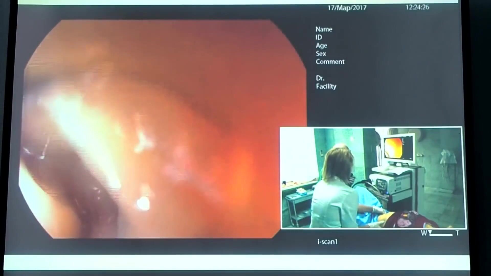The image size is (491, 276).
Task: Select the ID patient field
Action: pyautogui.click(x=319, y=37)
